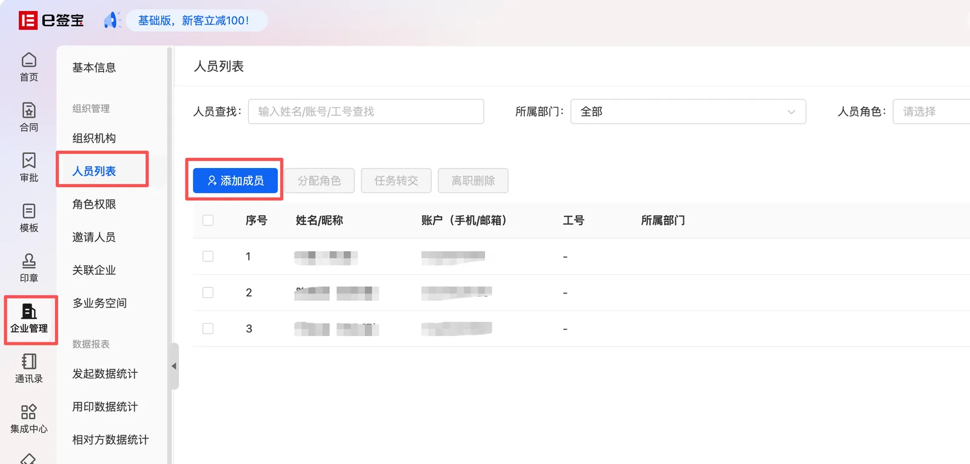
Task: Open 关联企业 in the side menu
Action: (94, 270)
